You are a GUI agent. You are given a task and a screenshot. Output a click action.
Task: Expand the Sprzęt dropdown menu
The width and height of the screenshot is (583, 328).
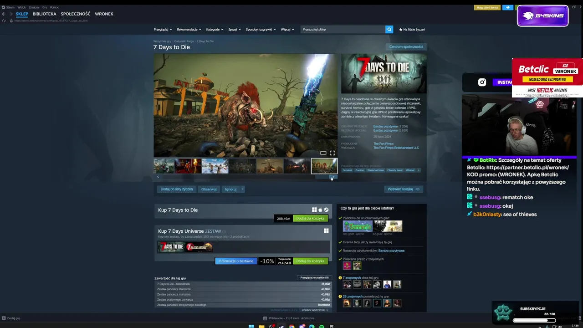point(235,29)
